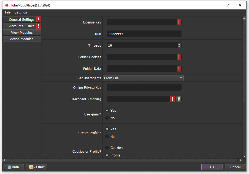This screenshot has width=249, height=174.
Task: Click the Cookies or Profile? label
Action: [x=87, y=151]
